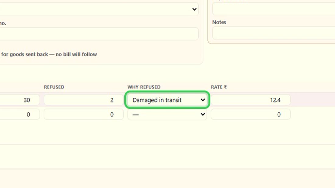Click the WHY REFUSED column header
Viewport: 335px width, 188px height.
[x=144, y=87]
